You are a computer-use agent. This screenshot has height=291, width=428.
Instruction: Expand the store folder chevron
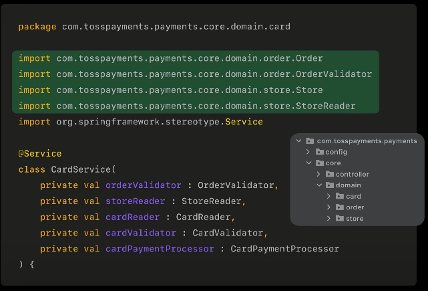coord(329,219)
